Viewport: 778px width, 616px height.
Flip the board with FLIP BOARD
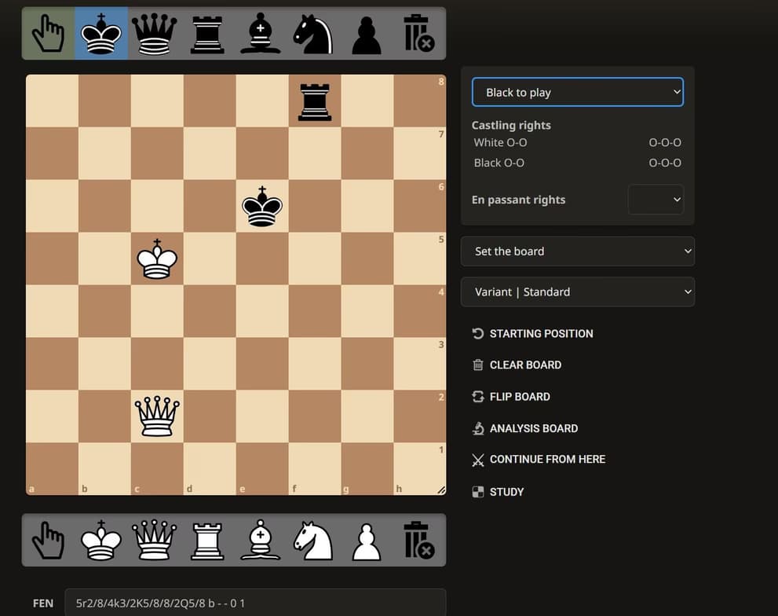click(519, 397)
